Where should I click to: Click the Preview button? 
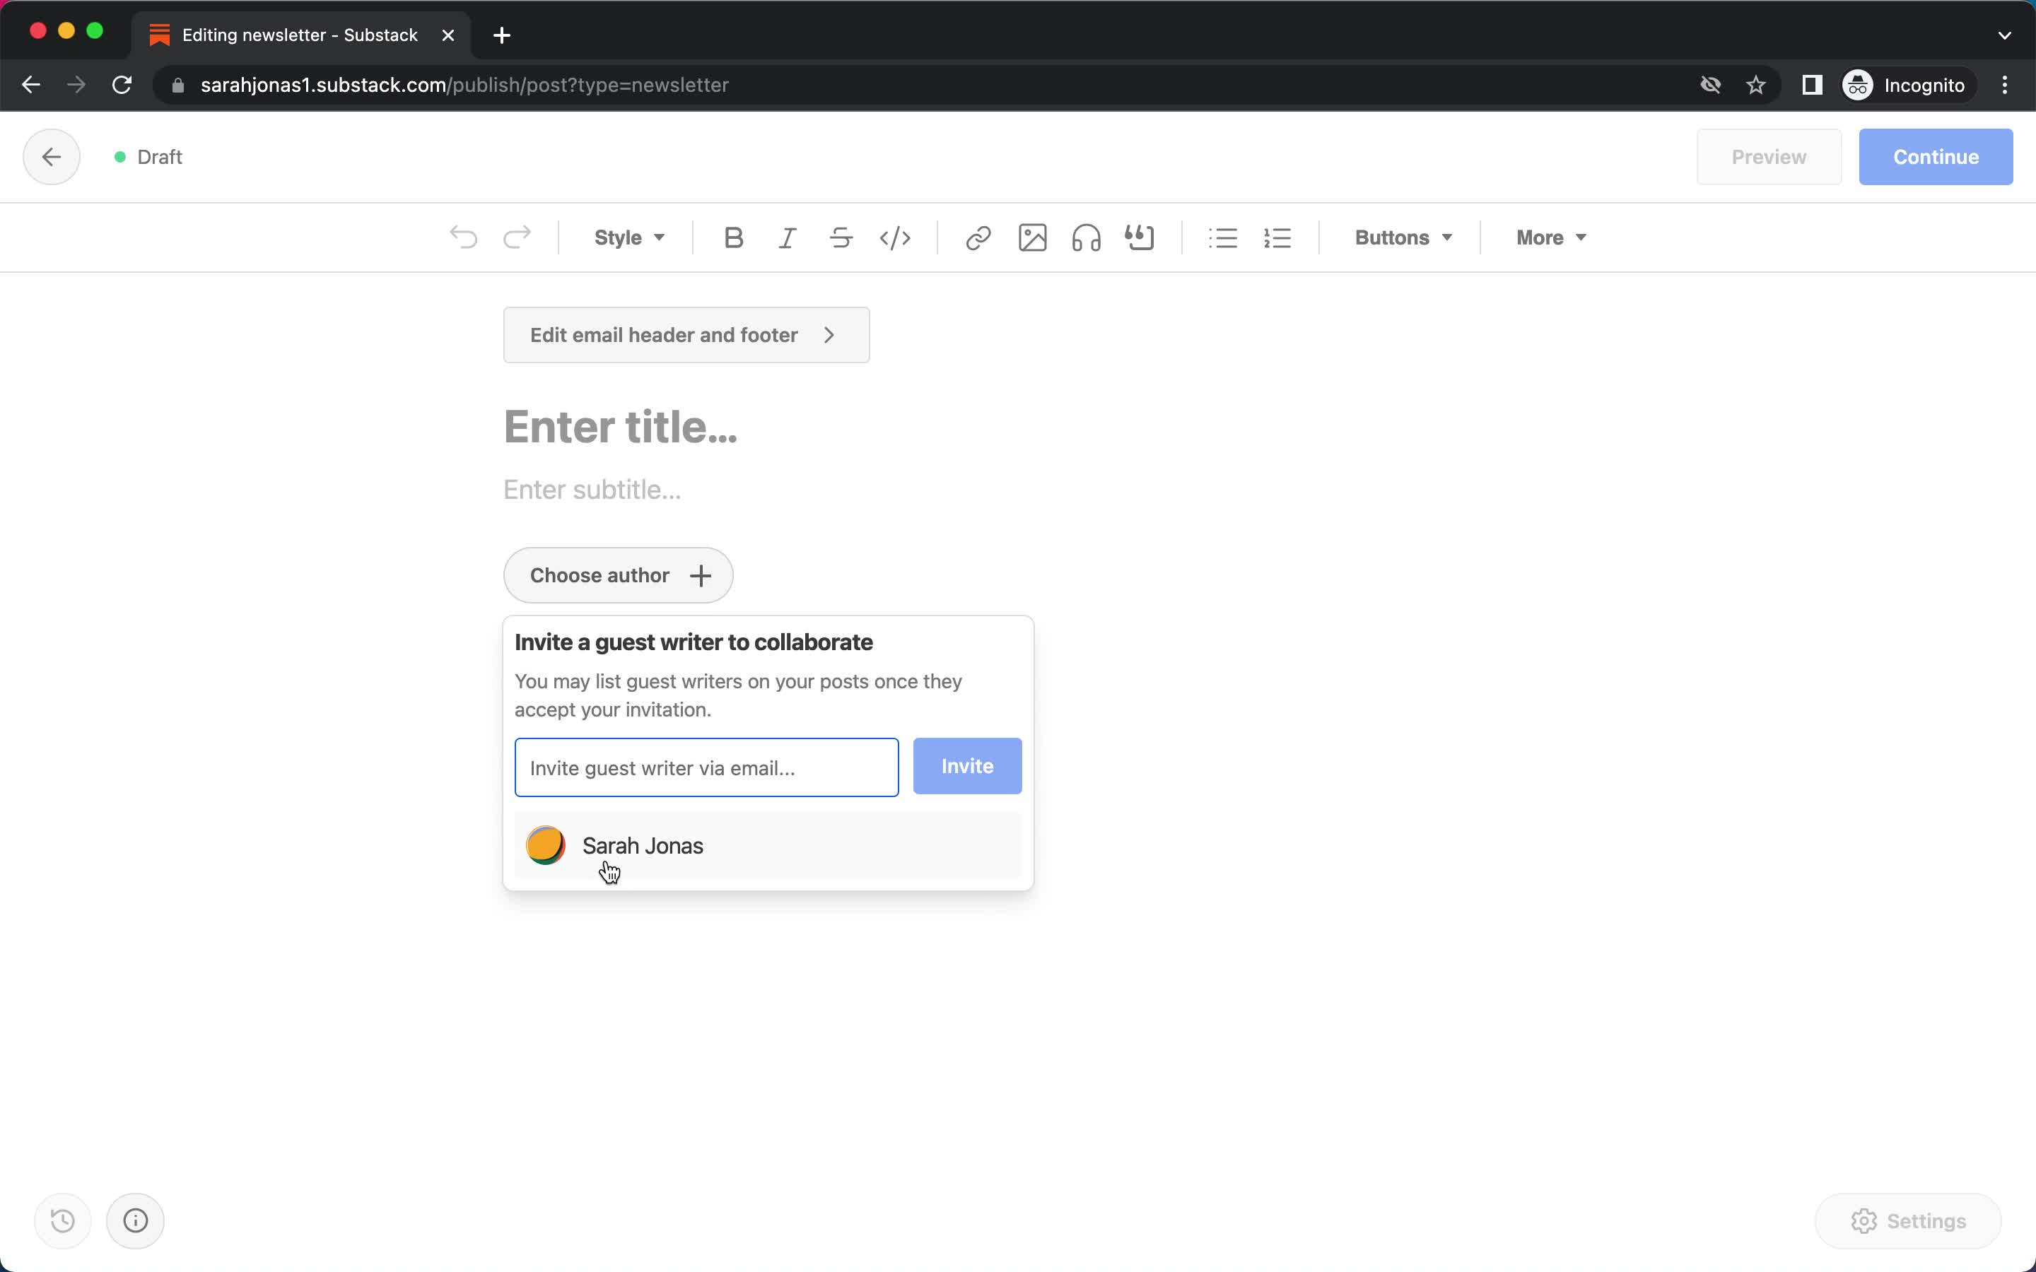(1769, 157)
